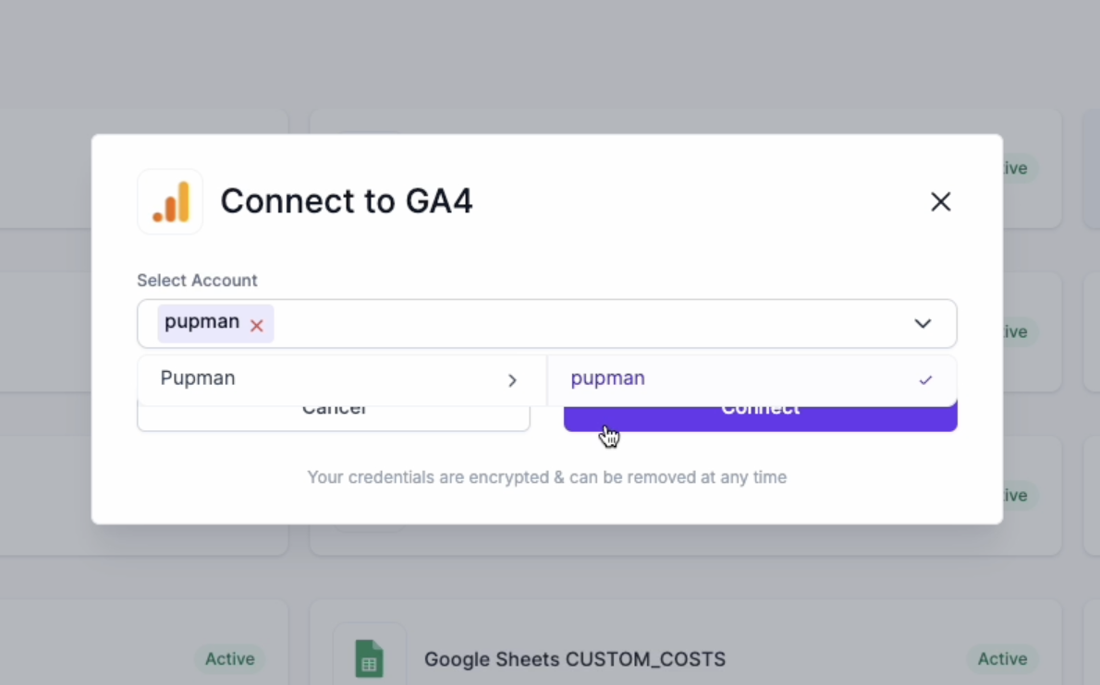Click the mouse-hovered area below pupman option
Image resolution: width=1100 pixels, height=685 pixels.
point(609,434)
